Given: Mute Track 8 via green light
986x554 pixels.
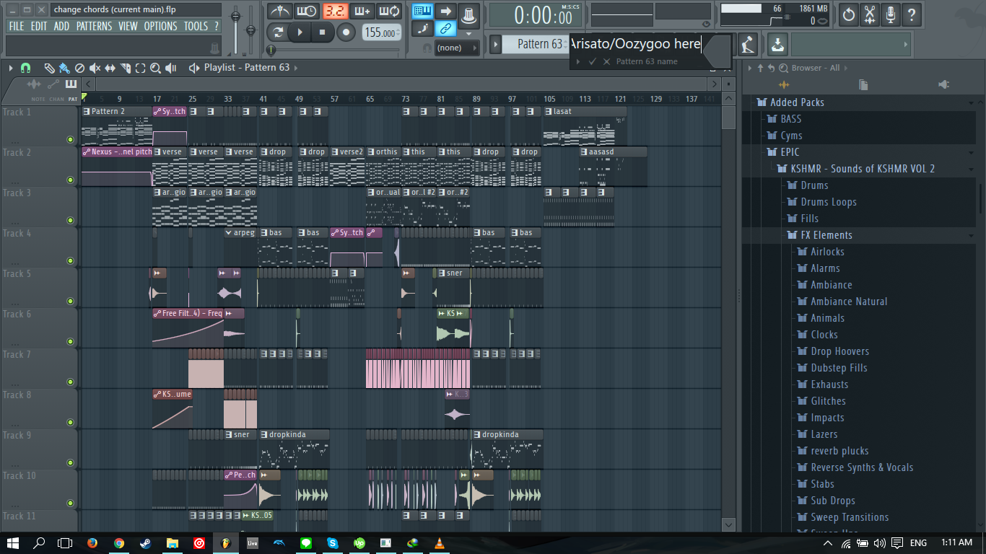Looking at the screenshot, I should [x=70, y=422].
